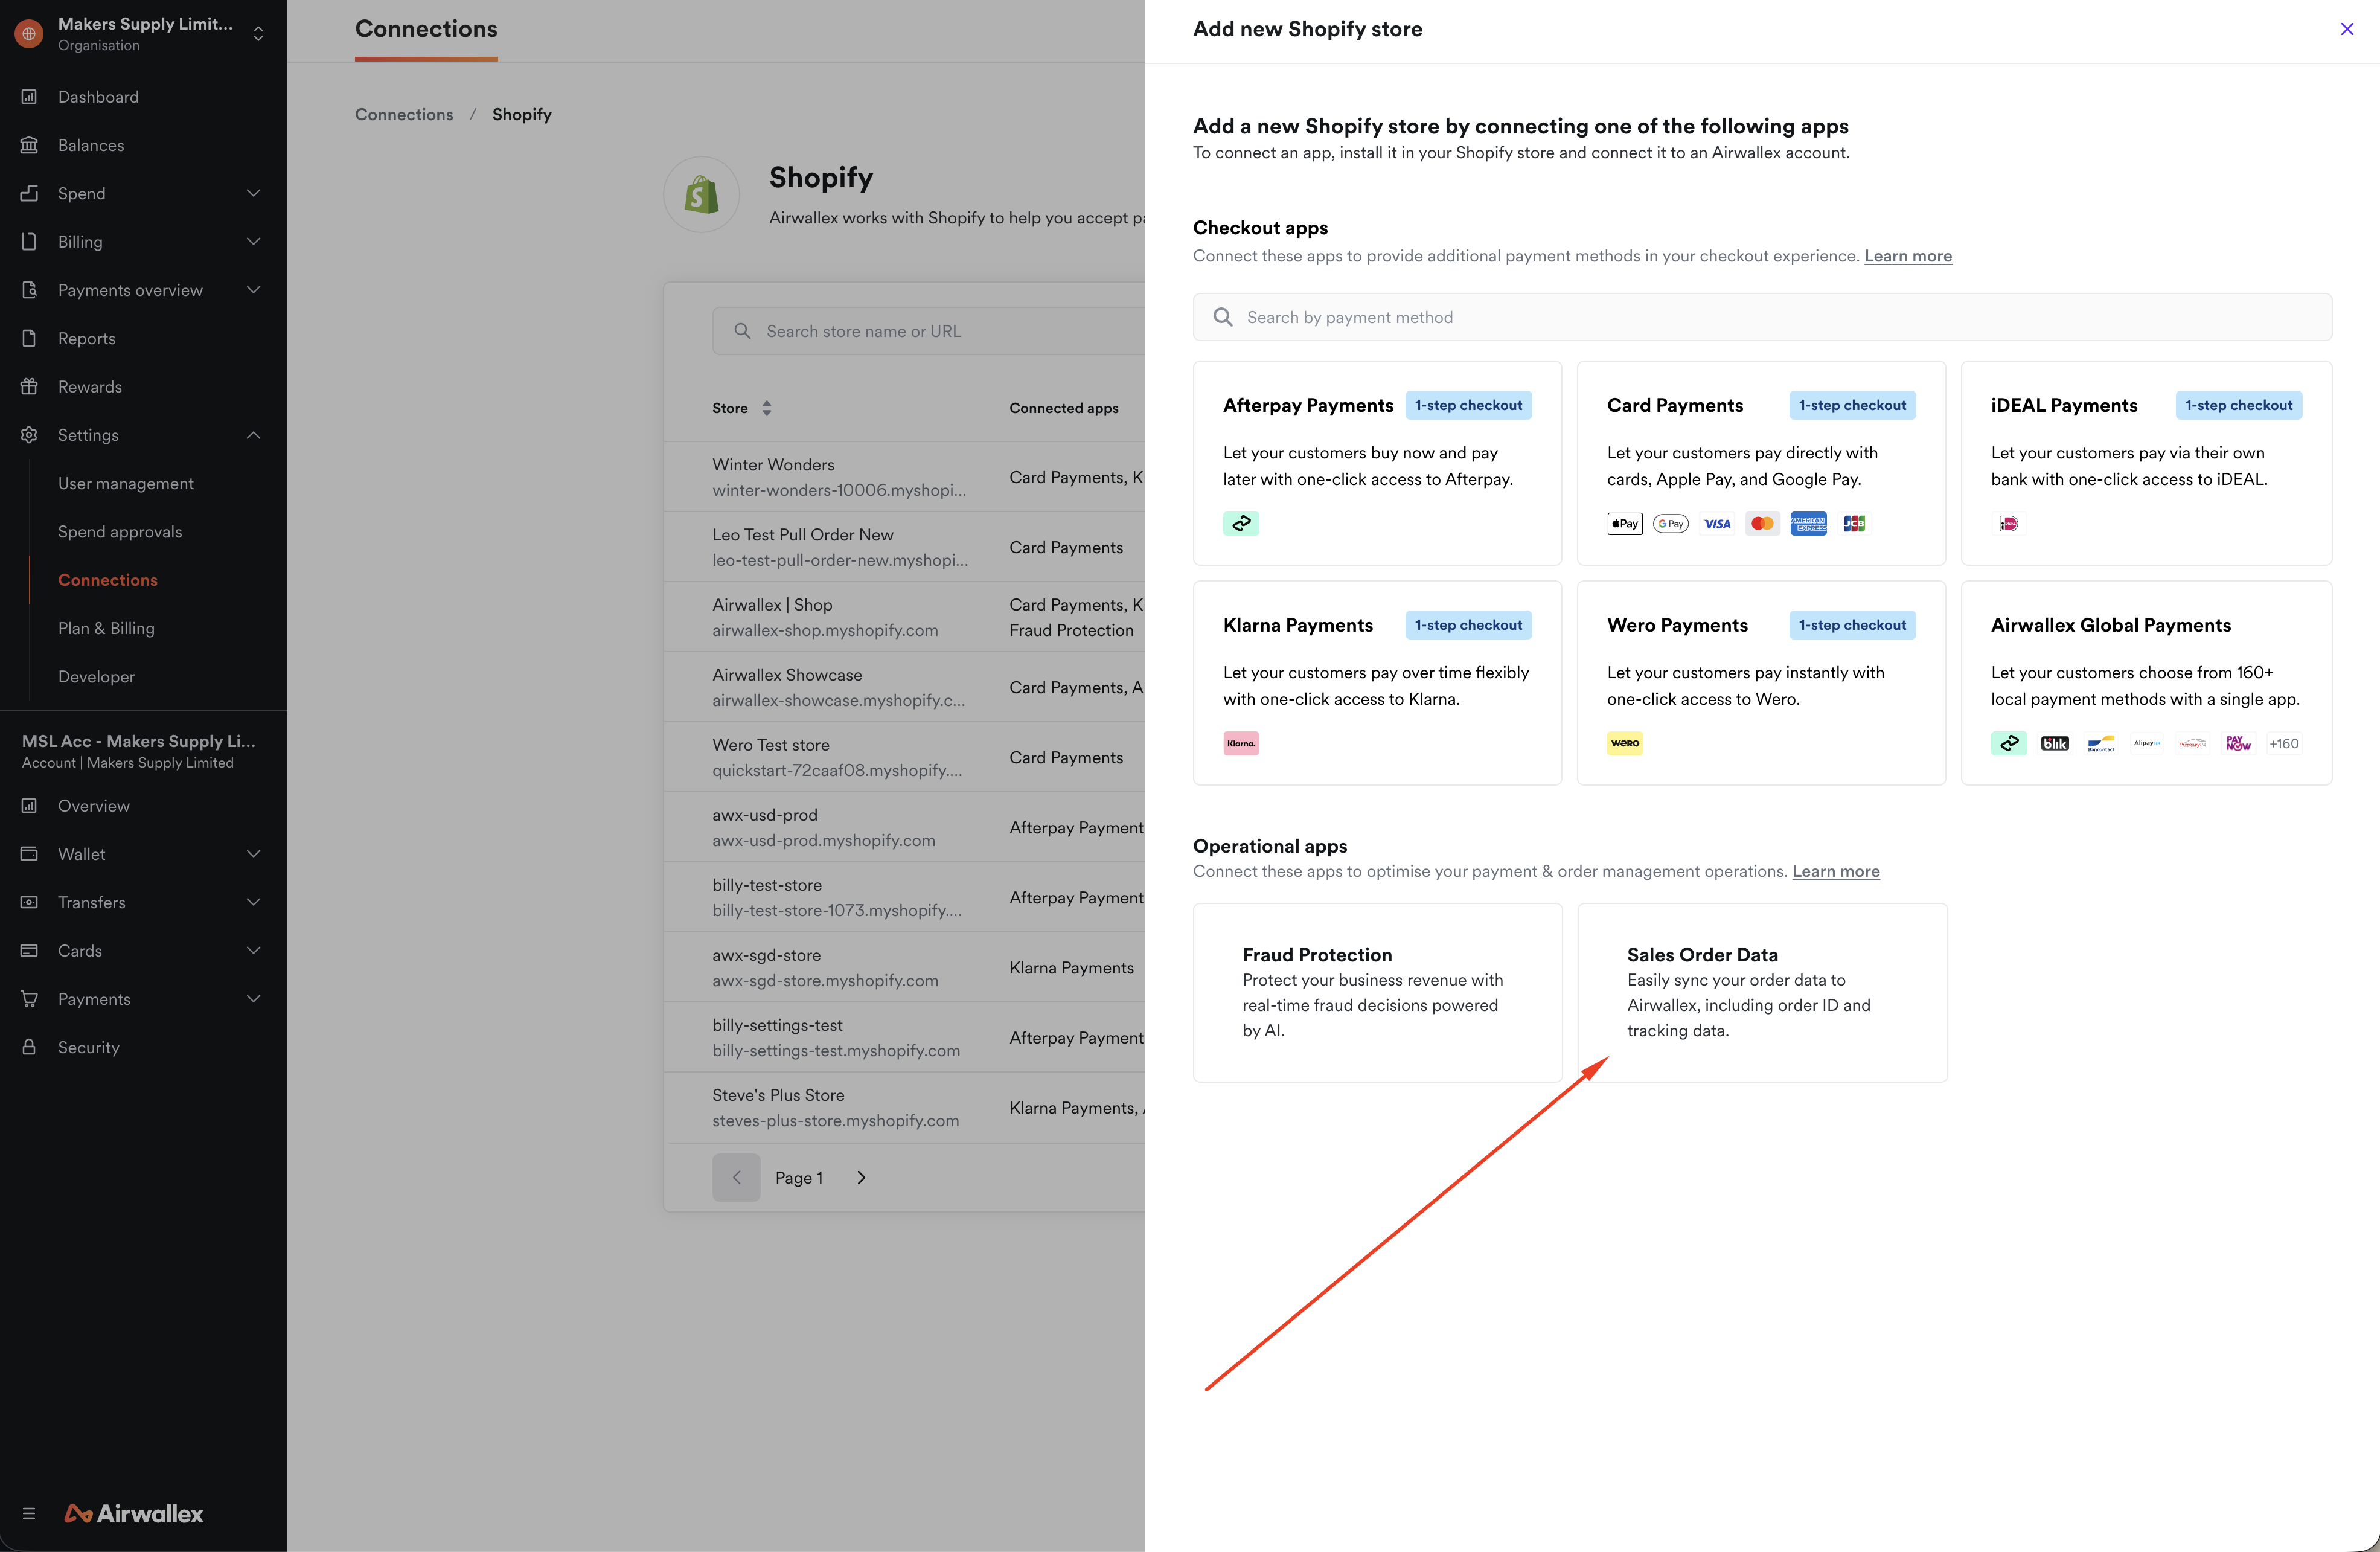Click the organisation avatar icon at top left
The height and width of the screenshot is (1552, 2380).
click(29, 33)
